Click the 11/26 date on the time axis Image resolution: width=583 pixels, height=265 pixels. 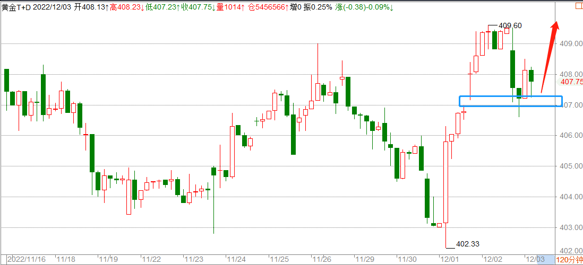click(x=322, y=259)
